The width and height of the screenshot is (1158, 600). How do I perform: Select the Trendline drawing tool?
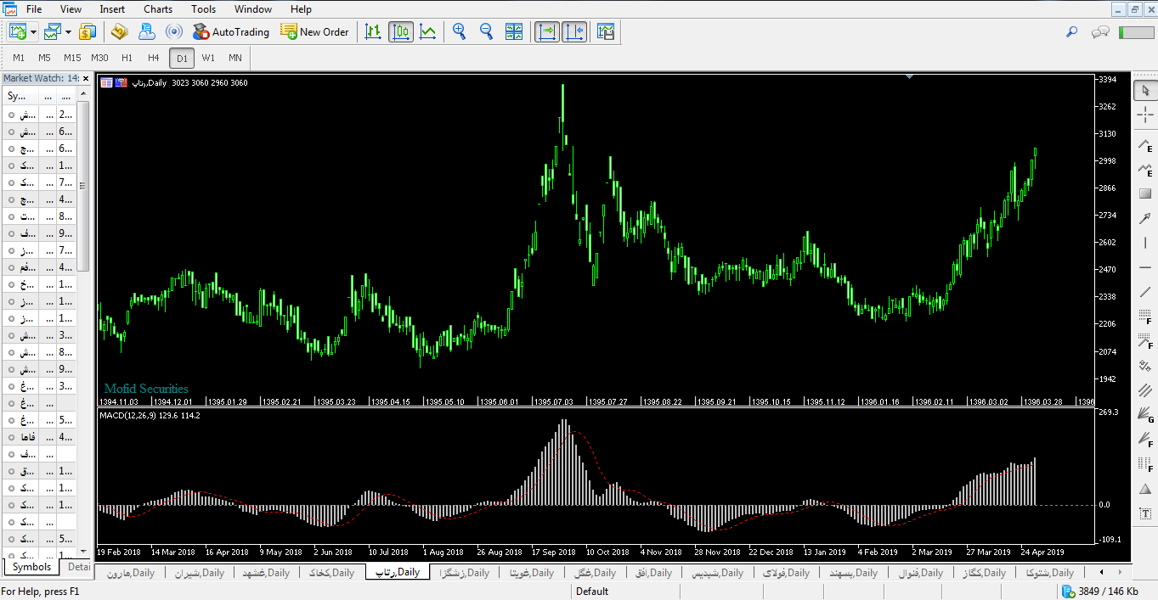tap(1145, 292)
